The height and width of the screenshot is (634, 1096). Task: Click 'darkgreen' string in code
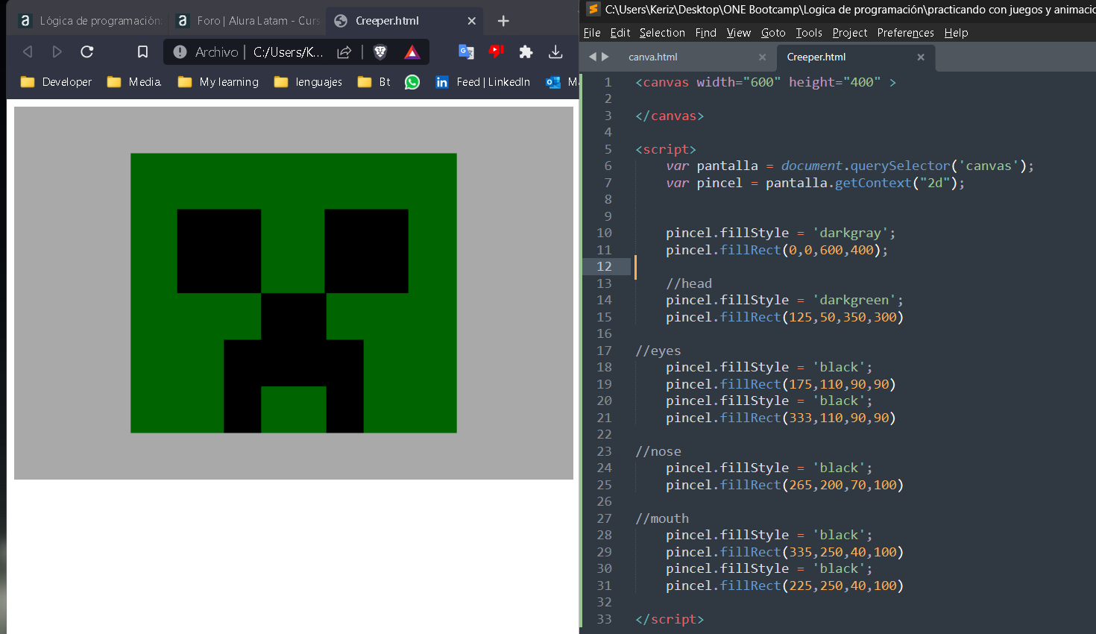tap(854, 300)
